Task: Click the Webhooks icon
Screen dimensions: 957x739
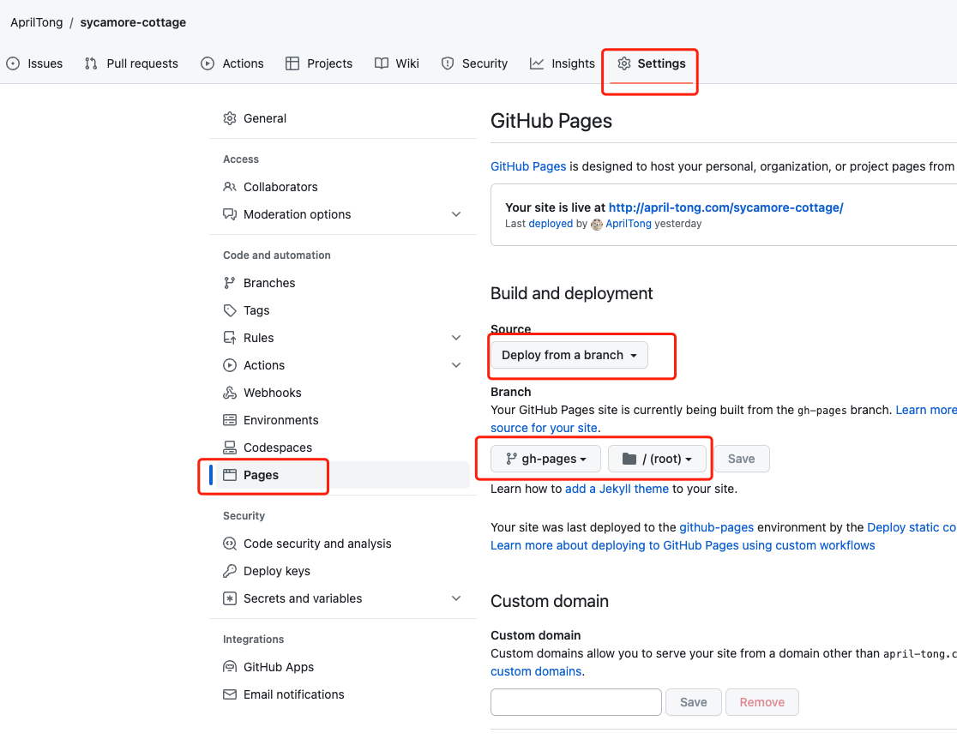Action: [230, 393]
